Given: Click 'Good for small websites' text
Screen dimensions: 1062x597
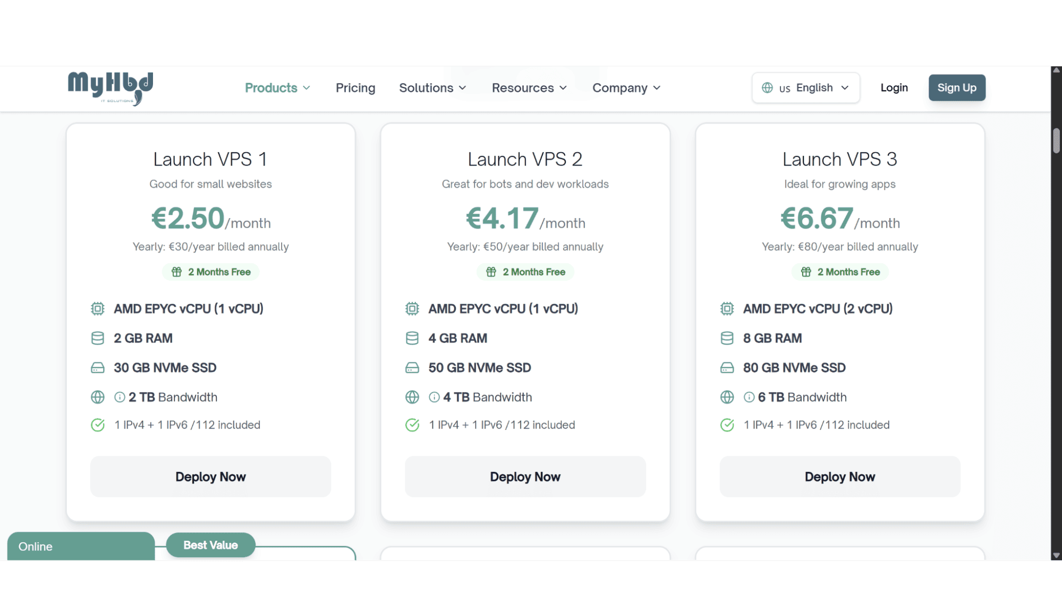Looking at the screenshot, I should 210,184.
